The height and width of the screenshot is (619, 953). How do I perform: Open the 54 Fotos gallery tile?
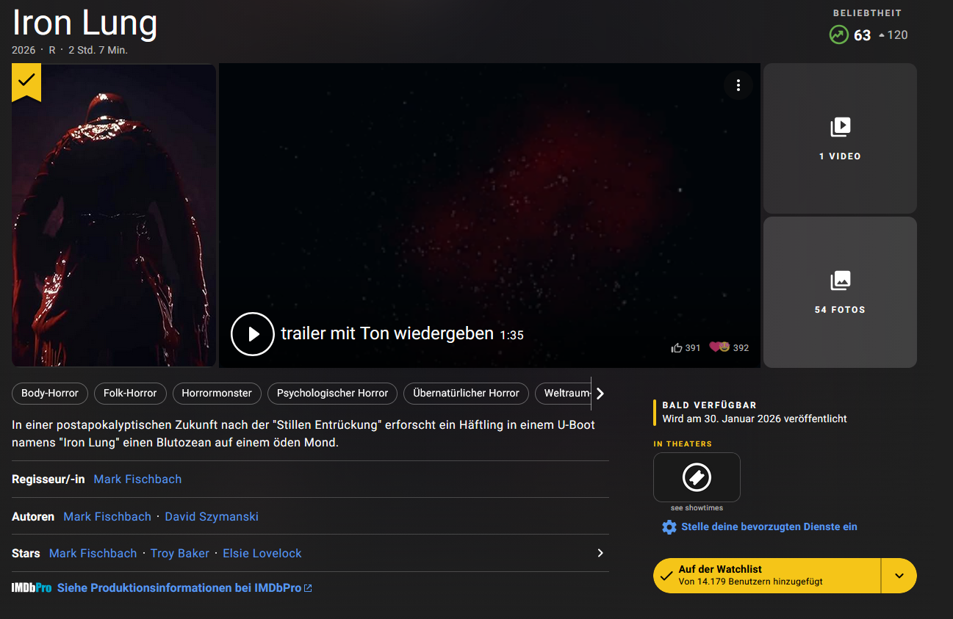(839, 292)
